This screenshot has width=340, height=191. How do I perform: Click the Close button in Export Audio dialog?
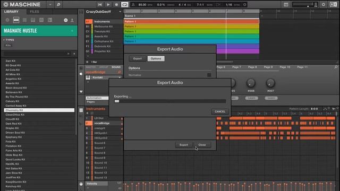[x=202, y=145]
